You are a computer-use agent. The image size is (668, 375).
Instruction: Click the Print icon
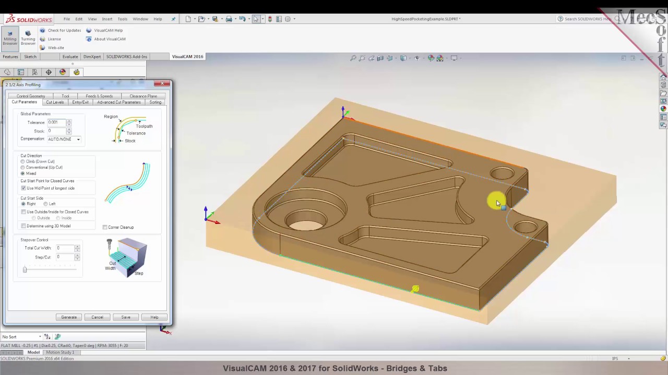tap(229, 19)
